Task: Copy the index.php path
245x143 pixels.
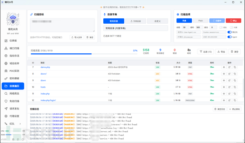Action: (x=235, y=94)
